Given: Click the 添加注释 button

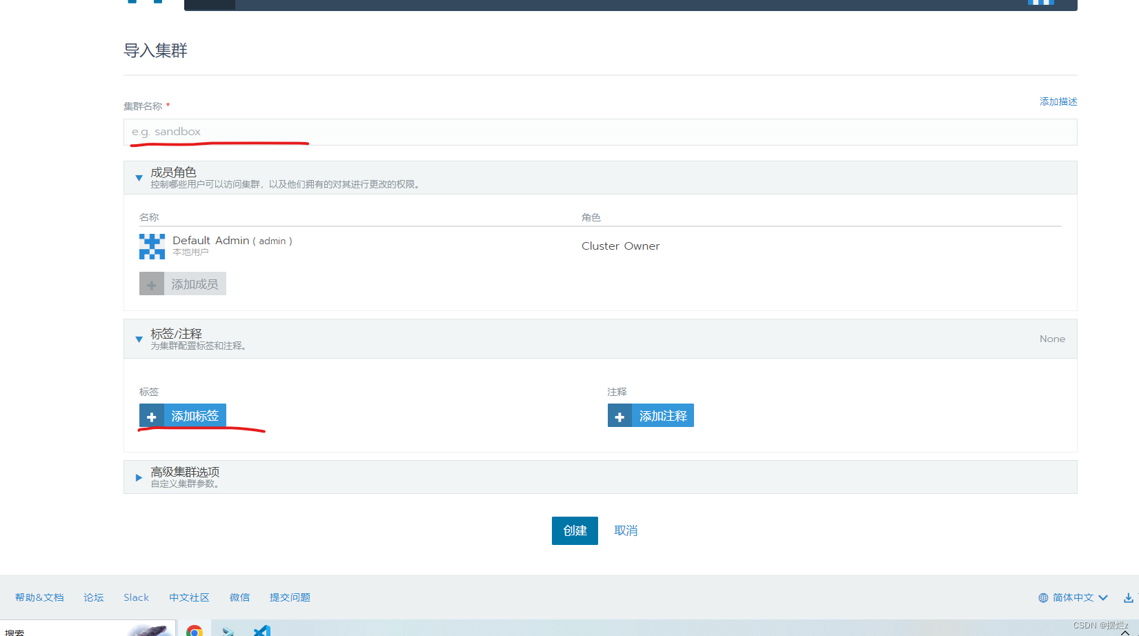Looking at the screenshot, I should tap(651, 415).
